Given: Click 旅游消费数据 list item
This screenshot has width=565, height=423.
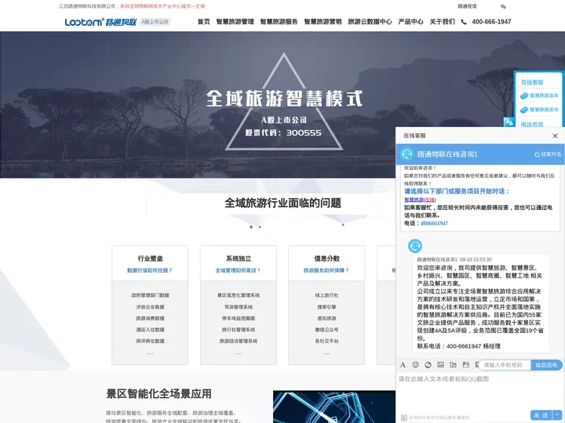Looking at the screenshot, I should [150, 318].
